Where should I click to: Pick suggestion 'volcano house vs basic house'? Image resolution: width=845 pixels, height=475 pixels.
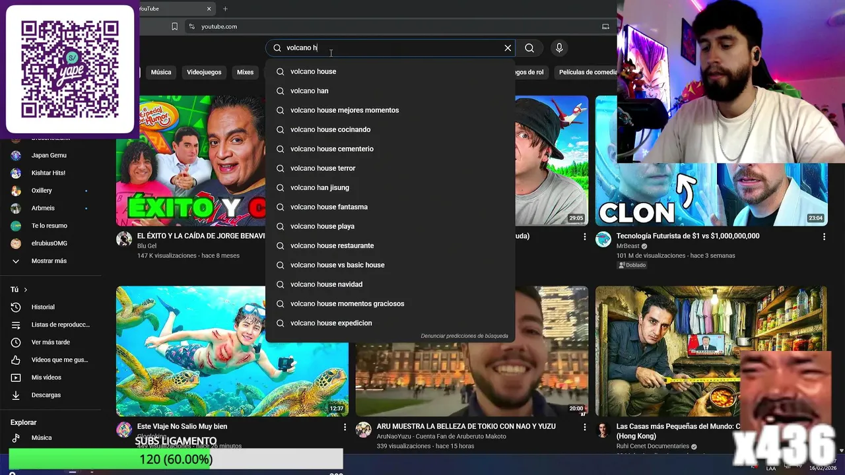[x=390, y=265]
